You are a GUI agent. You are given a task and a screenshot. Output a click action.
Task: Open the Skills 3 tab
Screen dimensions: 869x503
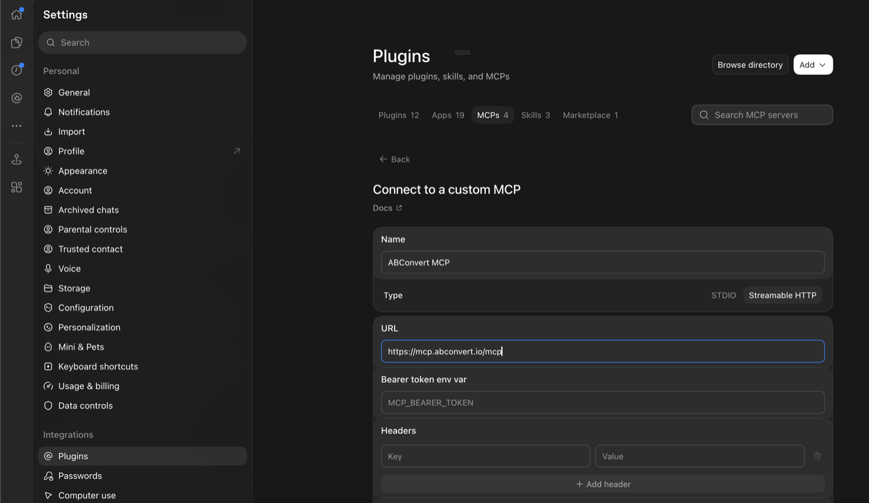point(535,115)
